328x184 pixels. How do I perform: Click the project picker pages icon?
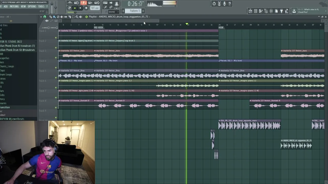(x=276, y=11)
